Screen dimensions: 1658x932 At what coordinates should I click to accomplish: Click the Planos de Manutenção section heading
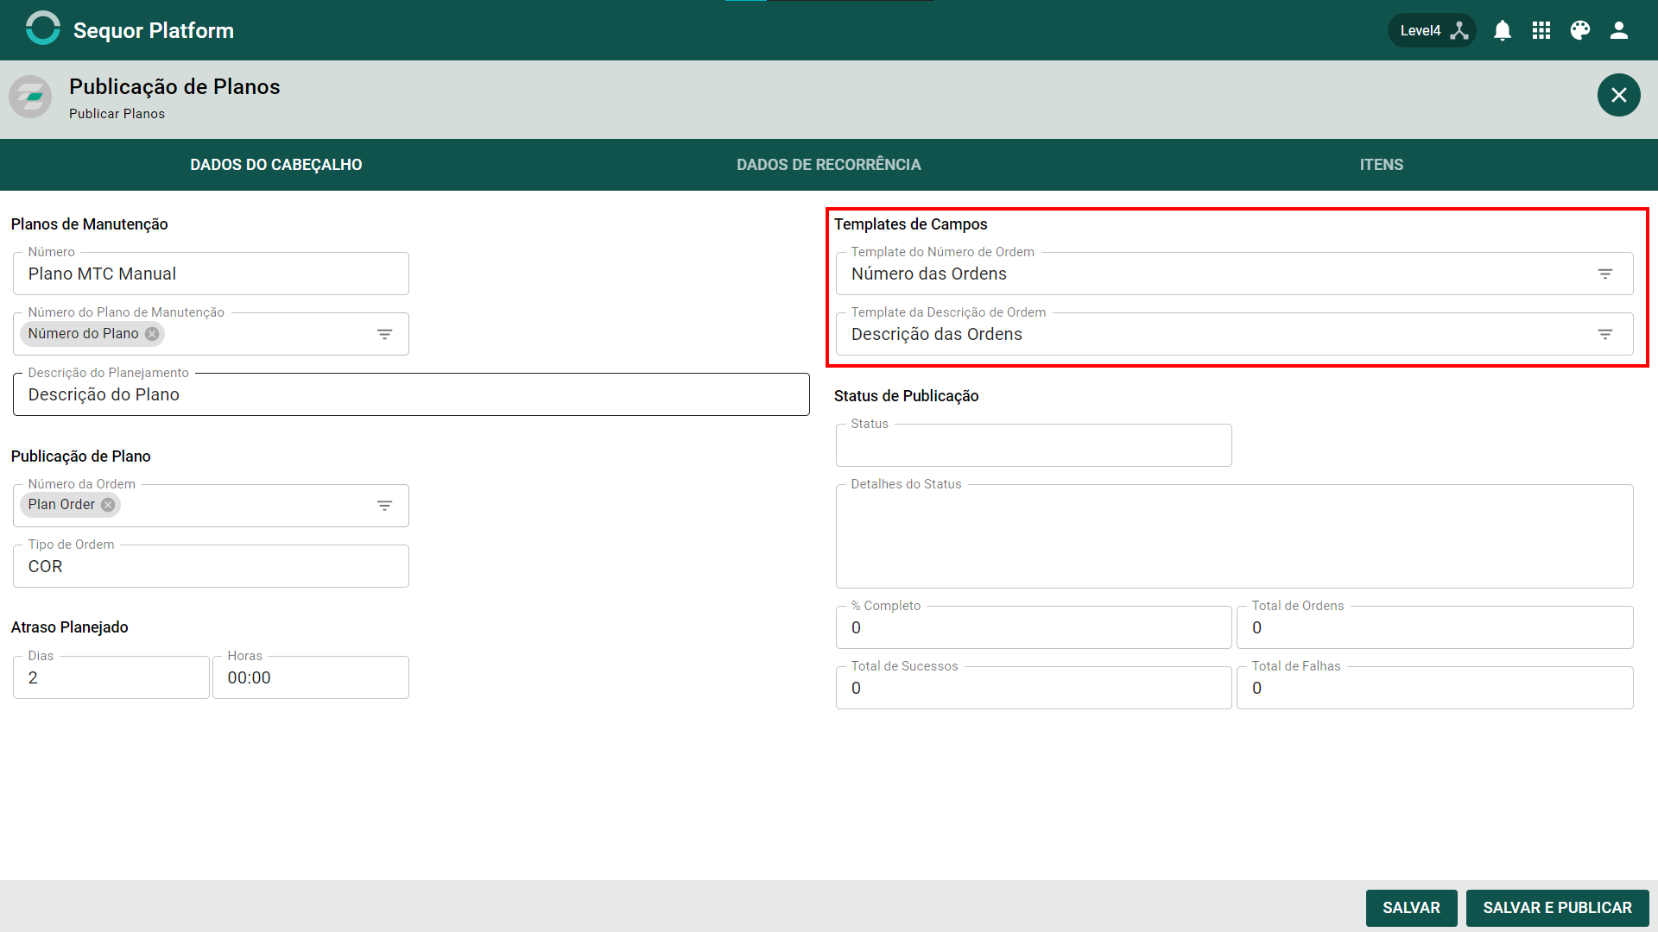(x=90, y=224)
